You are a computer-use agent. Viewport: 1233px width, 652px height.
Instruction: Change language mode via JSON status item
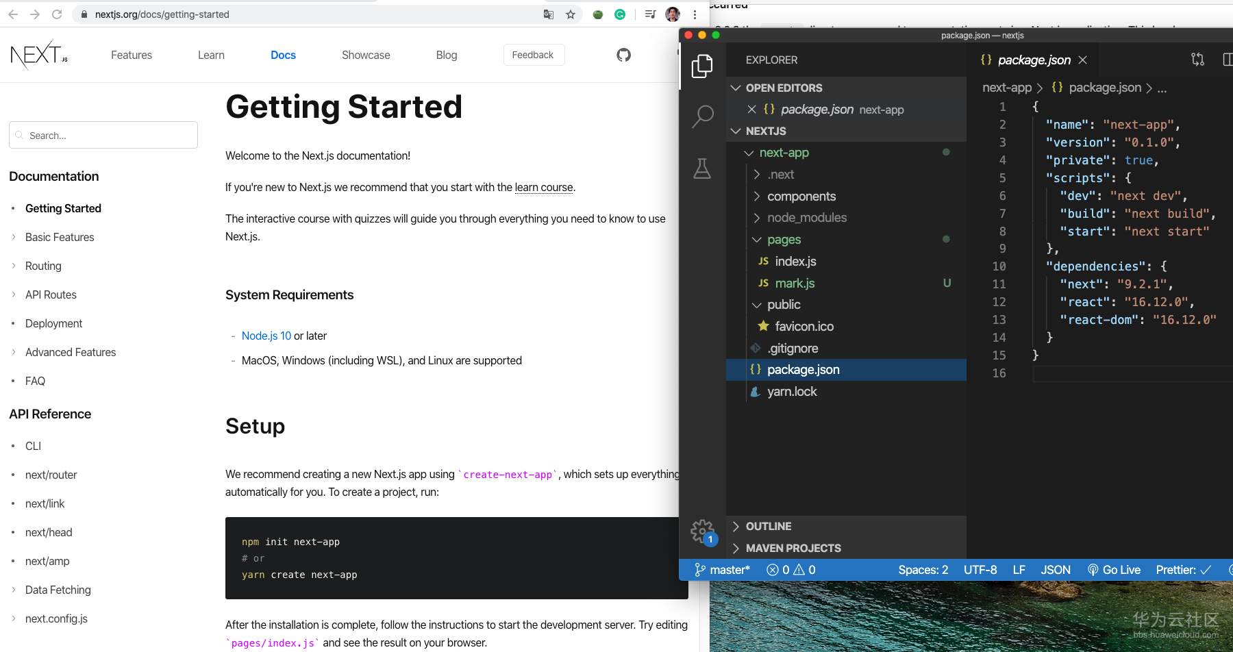pyautogui.click(x=1056, y=570)
